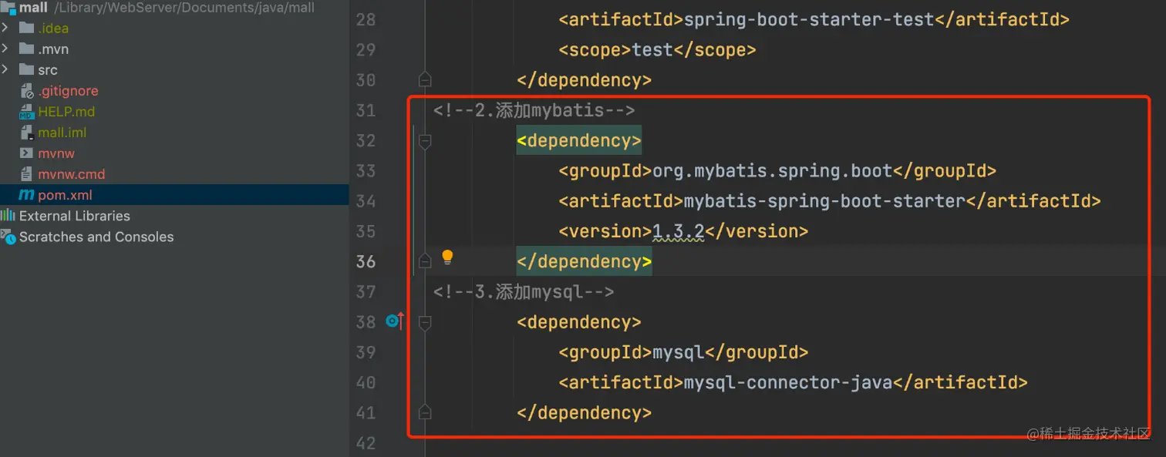
Task: Click the mysql groupId text
Action: pyautogui.click(x=679, y=353)
